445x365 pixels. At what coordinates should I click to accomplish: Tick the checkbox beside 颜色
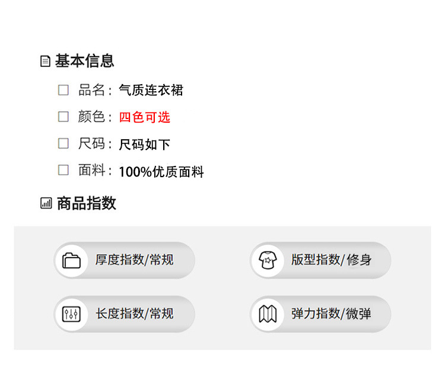63,117
